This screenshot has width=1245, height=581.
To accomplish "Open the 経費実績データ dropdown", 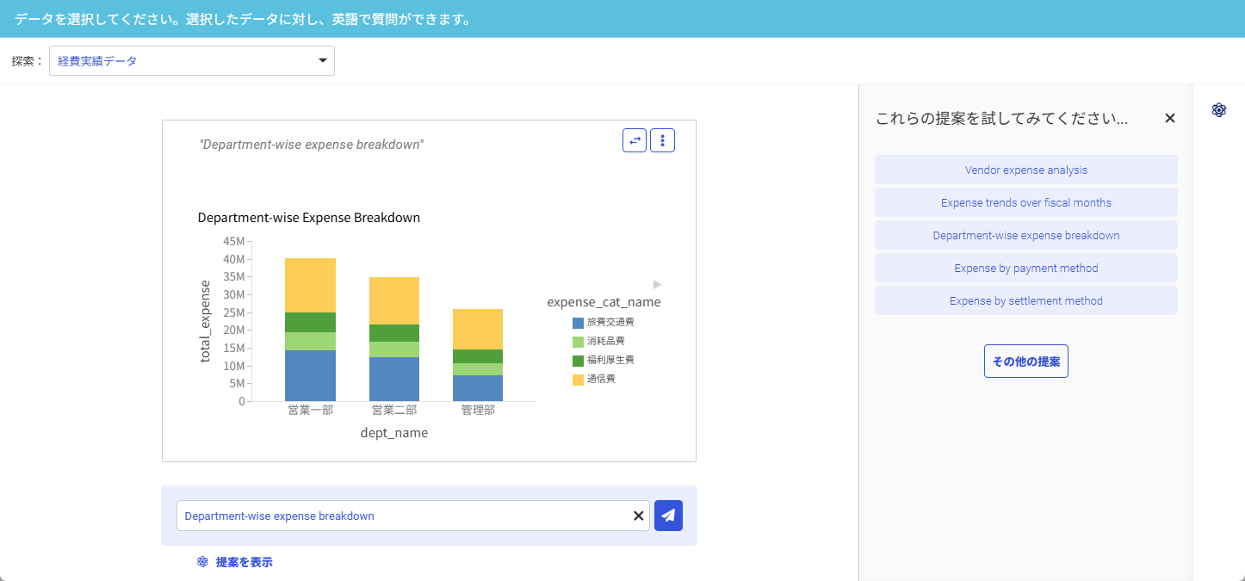I will [x=192, y=61].
